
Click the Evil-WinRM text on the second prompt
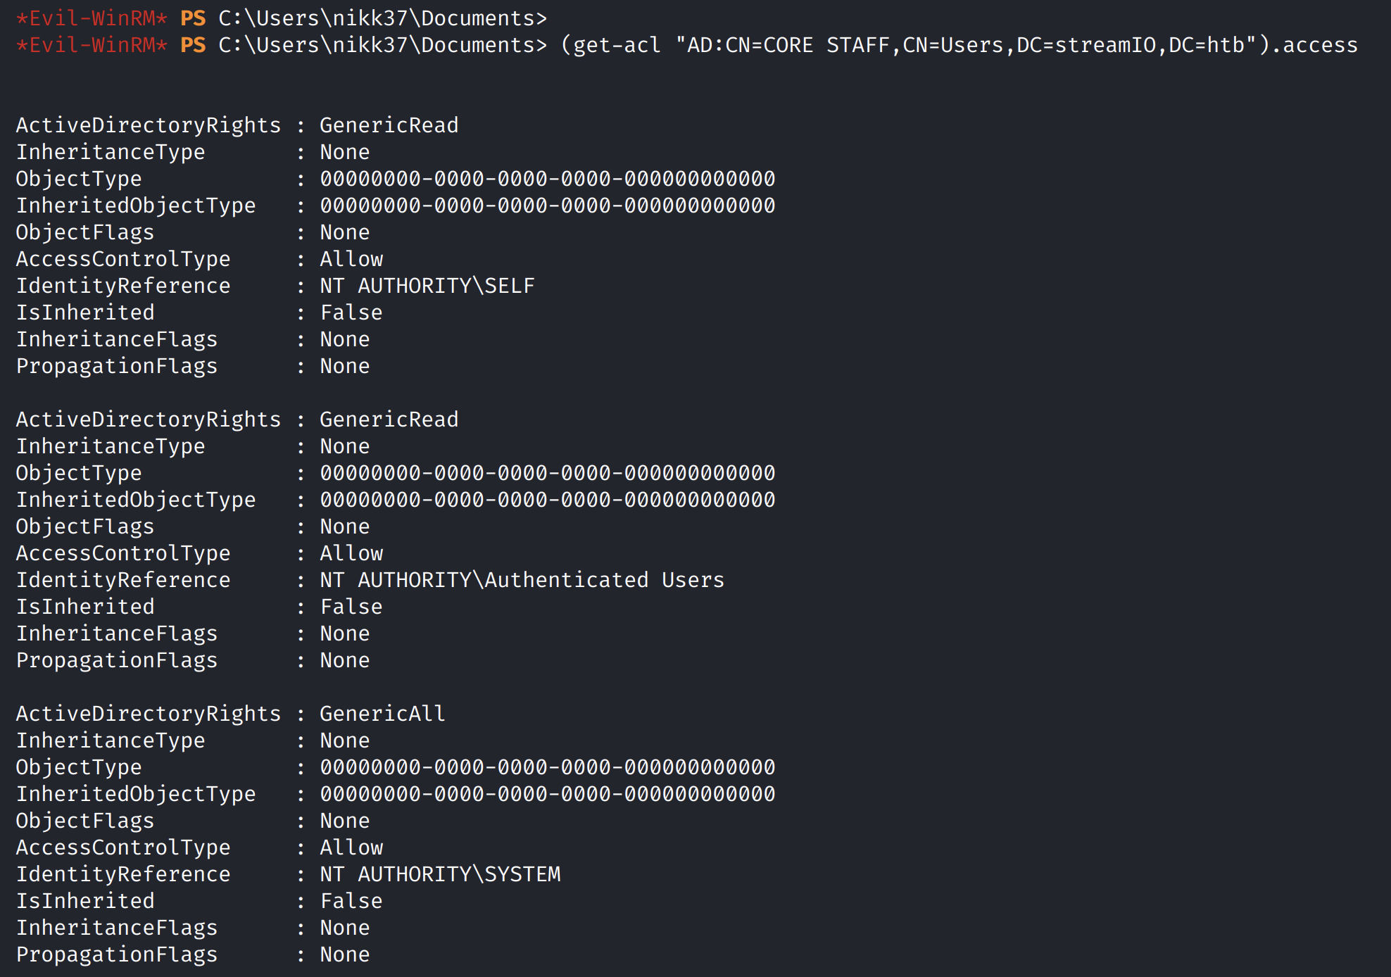pos(92,46)
